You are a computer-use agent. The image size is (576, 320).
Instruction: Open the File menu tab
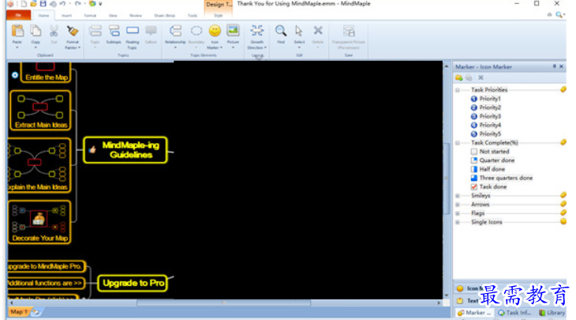tap(18, 15)
